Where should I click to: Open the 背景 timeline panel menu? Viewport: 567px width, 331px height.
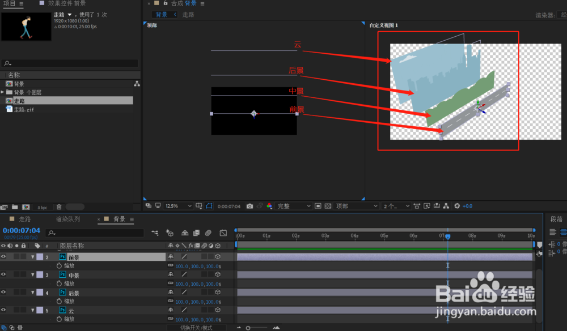tap(132, 220)
